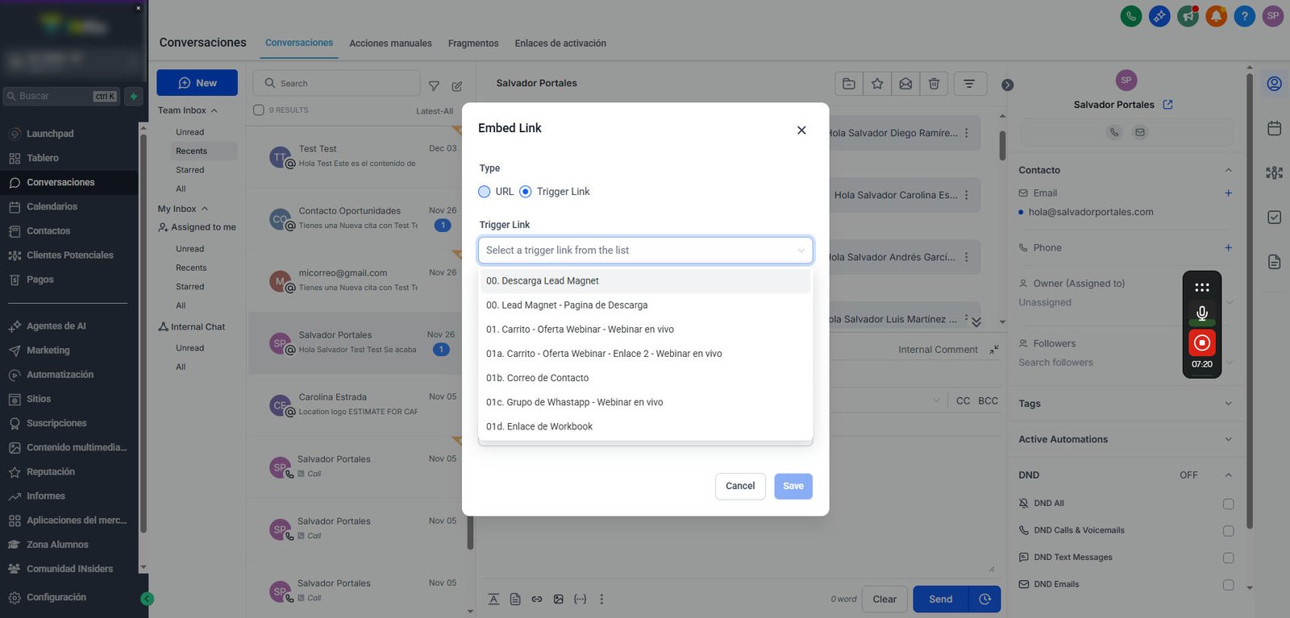This screenshot has height=618, width=1290.
Task: Open the Latest-All sort dropdown
Action: [435, 111]
